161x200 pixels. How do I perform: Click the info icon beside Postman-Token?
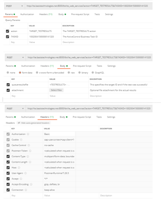tap(30, 151)
